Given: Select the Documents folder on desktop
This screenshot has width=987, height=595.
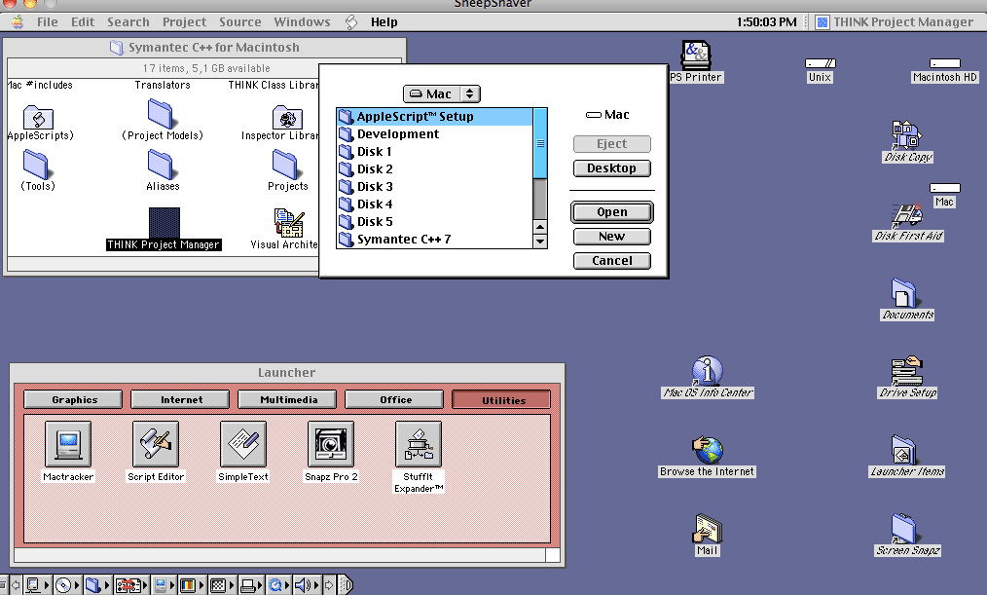Looking at the screenshot, I should coord(904,293).
